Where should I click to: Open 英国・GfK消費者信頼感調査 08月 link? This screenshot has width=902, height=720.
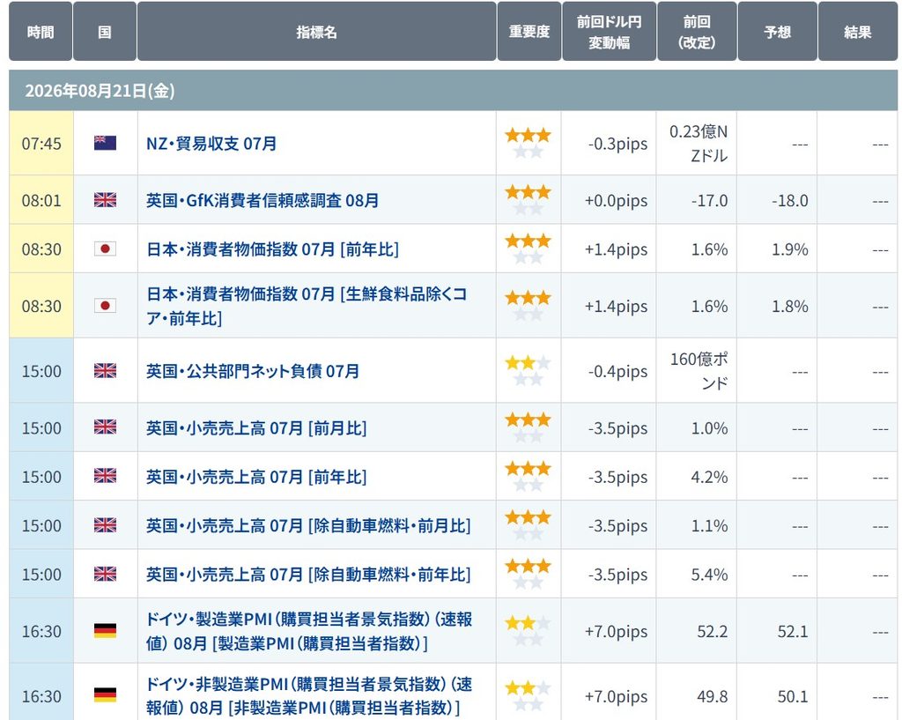tap(262, 200)
